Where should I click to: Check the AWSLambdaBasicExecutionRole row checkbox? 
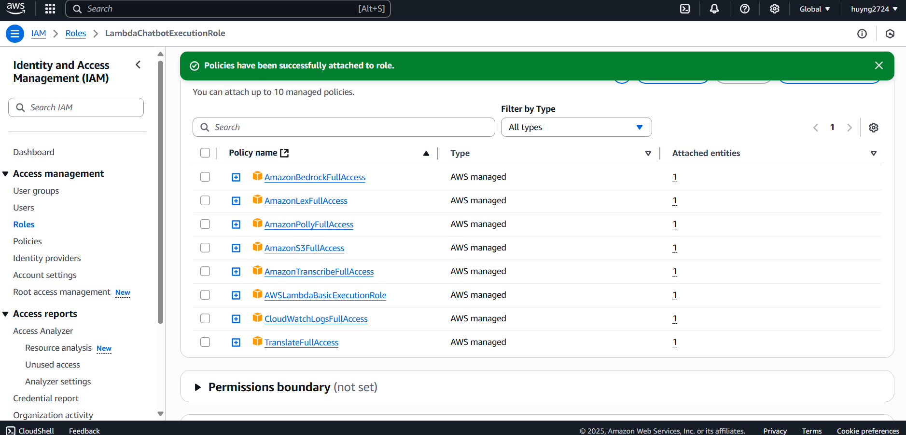(205, 295)
